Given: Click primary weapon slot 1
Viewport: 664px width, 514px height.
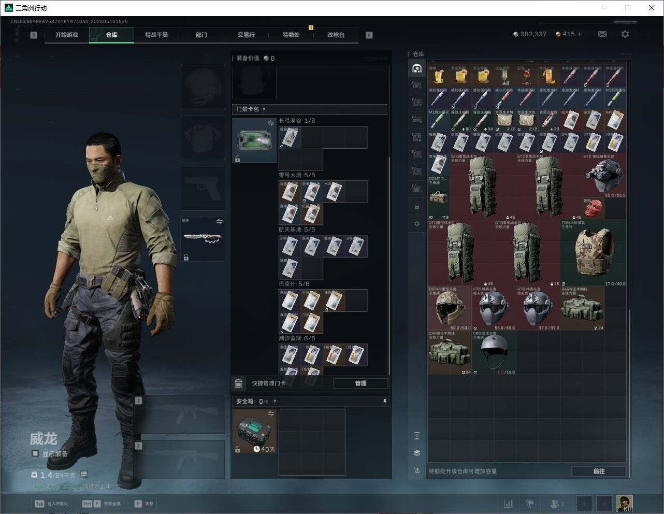Looking at the screenshot, I should tap(179, 415).
